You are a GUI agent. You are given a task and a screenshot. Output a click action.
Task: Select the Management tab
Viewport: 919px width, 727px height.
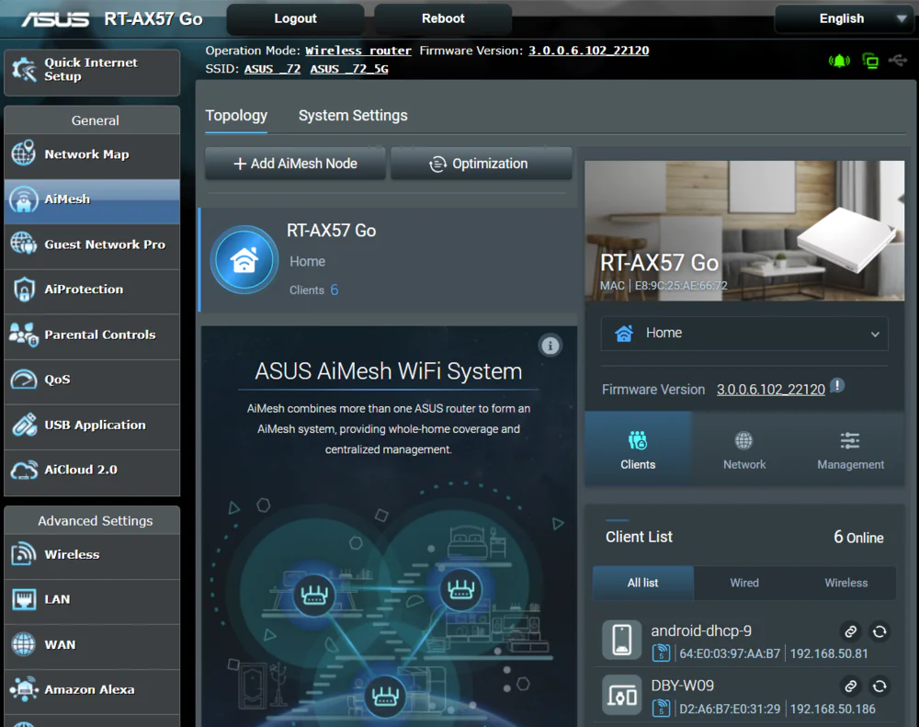point(851,449)
